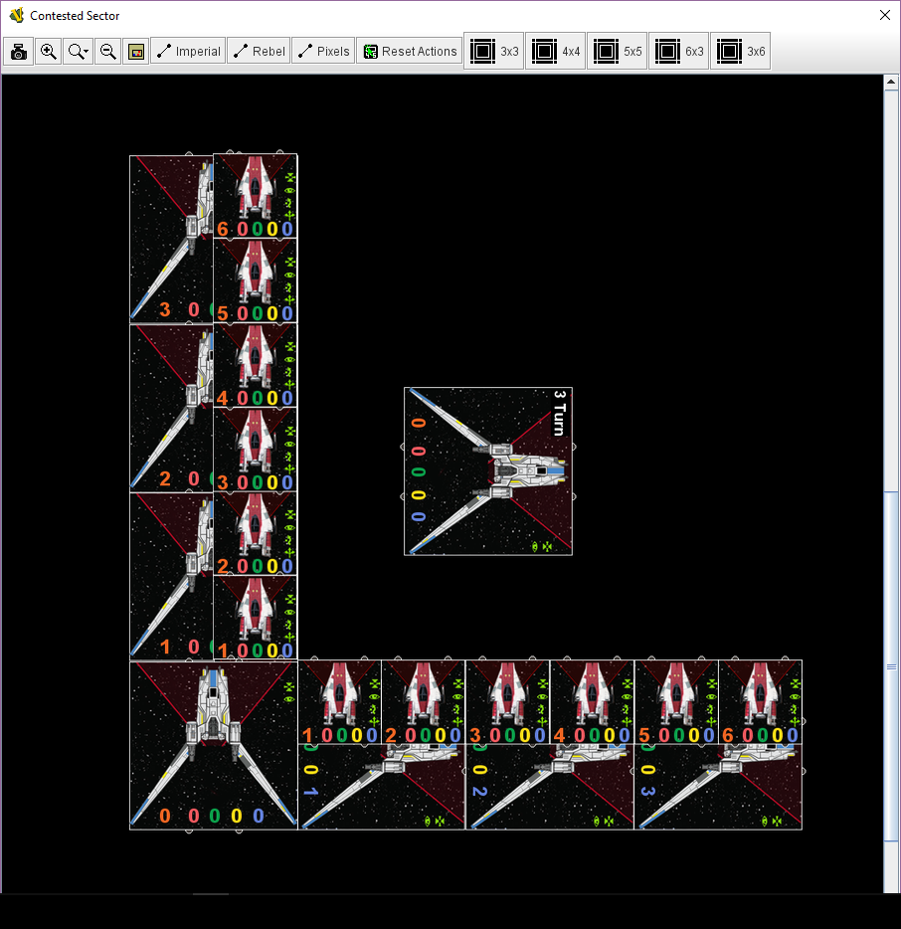The height and width of the screenshot is (929, 901).
Task: Open the snapshot camera tool
Action: [18, 51]
